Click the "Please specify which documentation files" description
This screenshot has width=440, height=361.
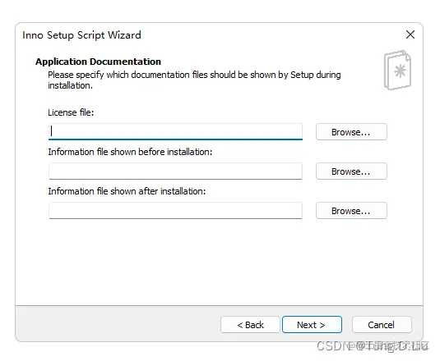[x=194, y=80]
